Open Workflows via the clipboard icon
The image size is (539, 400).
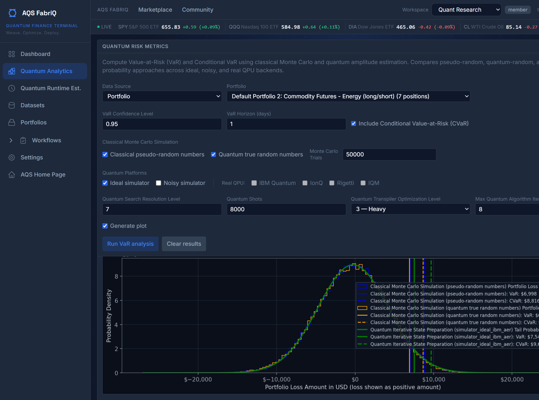(23, 140)
